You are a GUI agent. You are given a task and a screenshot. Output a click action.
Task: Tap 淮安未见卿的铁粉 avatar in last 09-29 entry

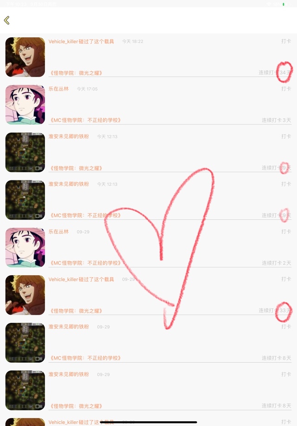pos(25,390)
